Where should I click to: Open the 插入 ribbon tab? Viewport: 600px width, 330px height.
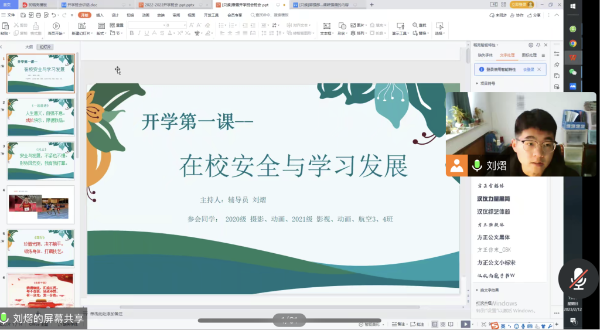pyautogui.click(x=100, y=15)
